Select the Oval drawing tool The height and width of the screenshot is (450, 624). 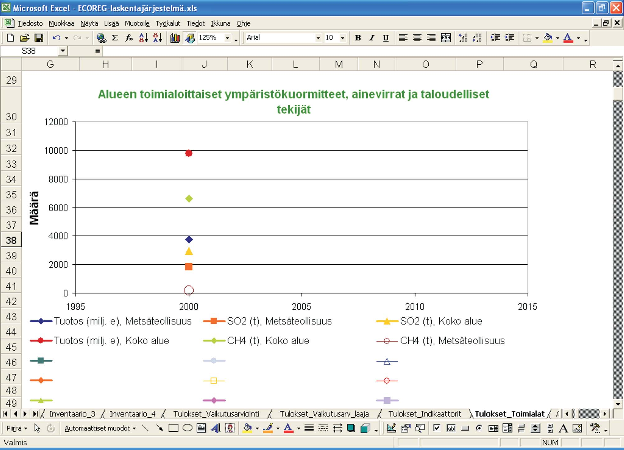187,428
